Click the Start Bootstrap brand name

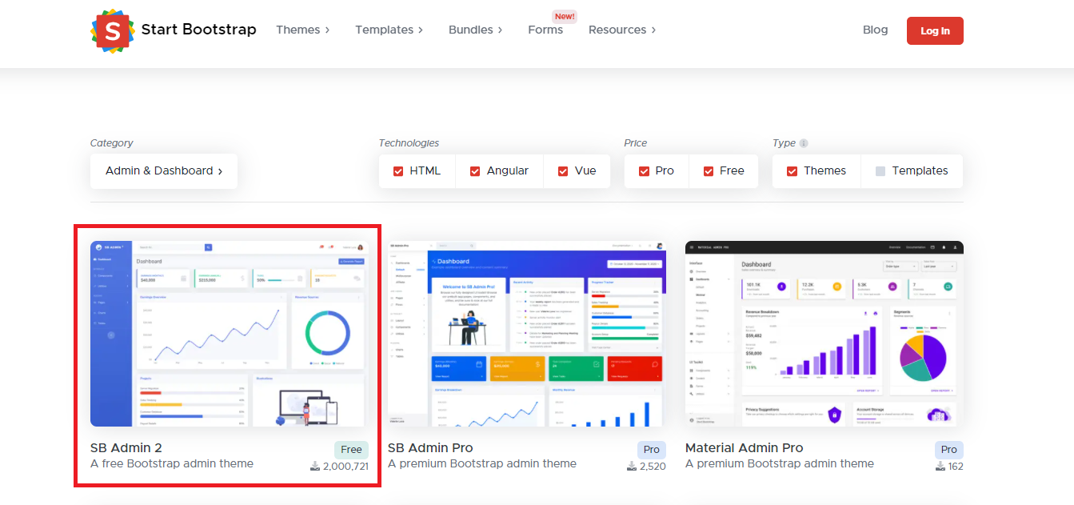199,30
